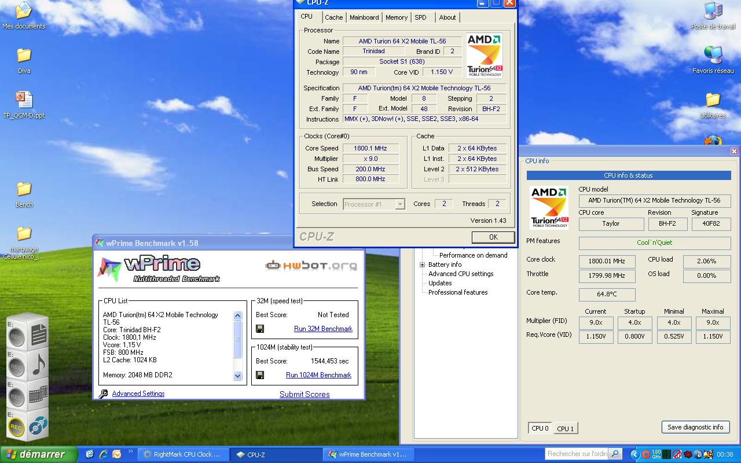Click the AMD Turion logo in CPU-Z
Image resolution: width=741 pixels, height=463 pixels.
(485, 56)
